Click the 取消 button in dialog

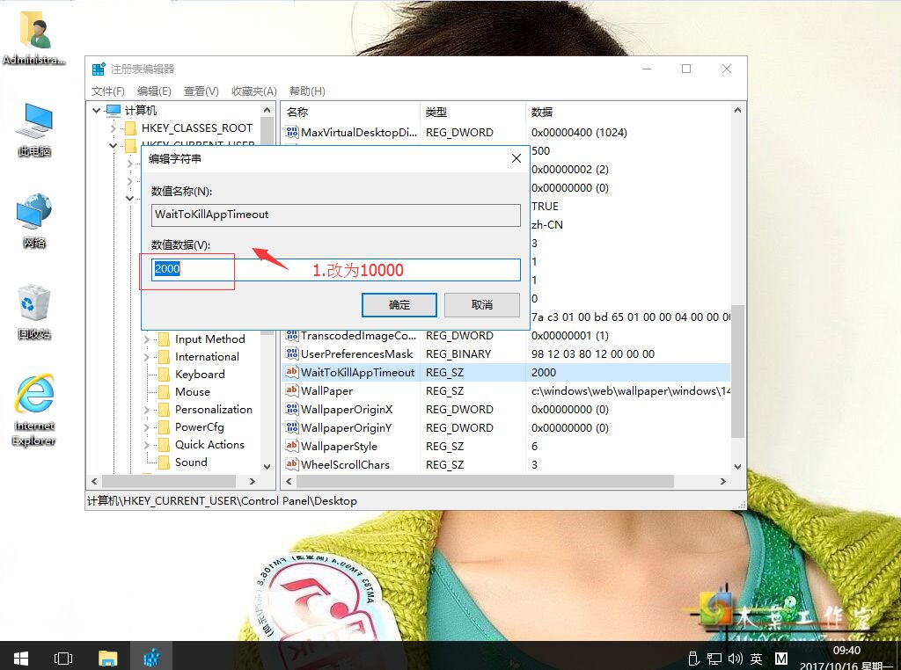tap(481, 304)
